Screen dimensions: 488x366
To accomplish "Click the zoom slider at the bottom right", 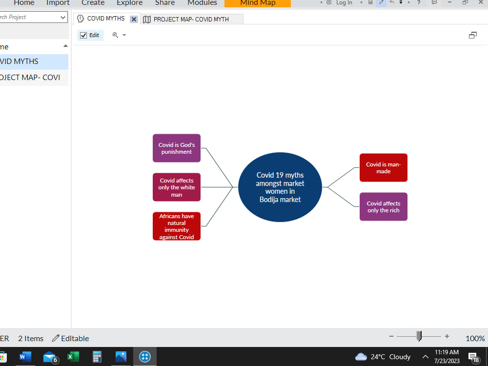I will click(418, 336).
